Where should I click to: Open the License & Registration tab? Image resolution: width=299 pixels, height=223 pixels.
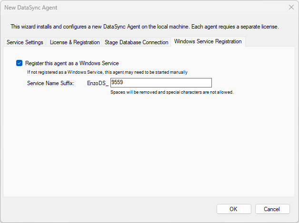pyautogui.click(x=75, y=42)
